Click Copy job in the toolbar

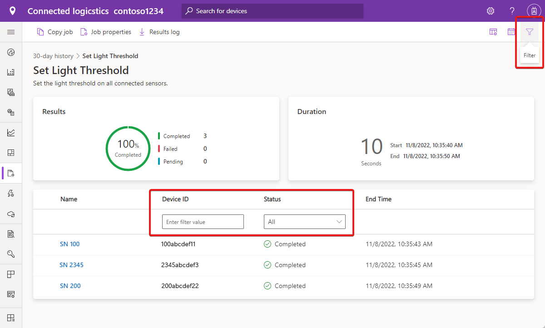coord(55,32)
